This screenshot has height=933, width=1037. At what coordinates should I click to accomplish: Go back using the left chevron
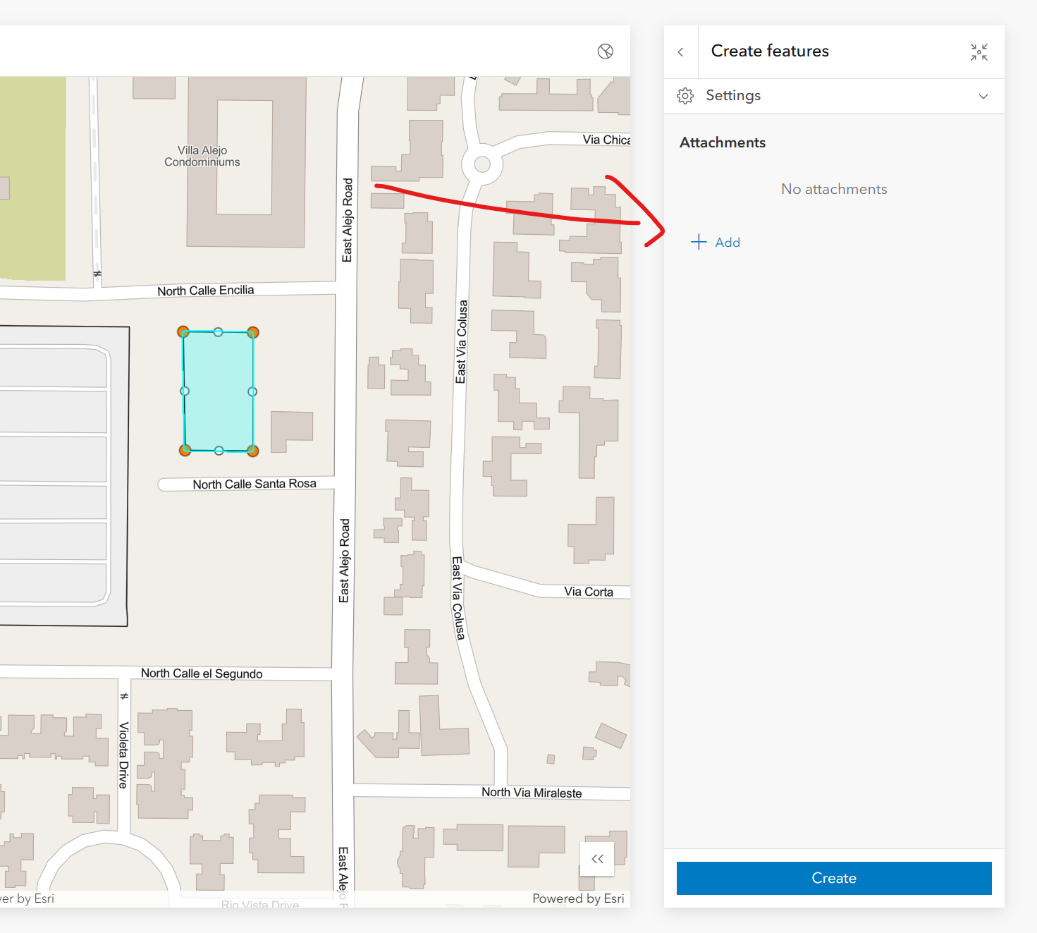(x=680, y=52)
